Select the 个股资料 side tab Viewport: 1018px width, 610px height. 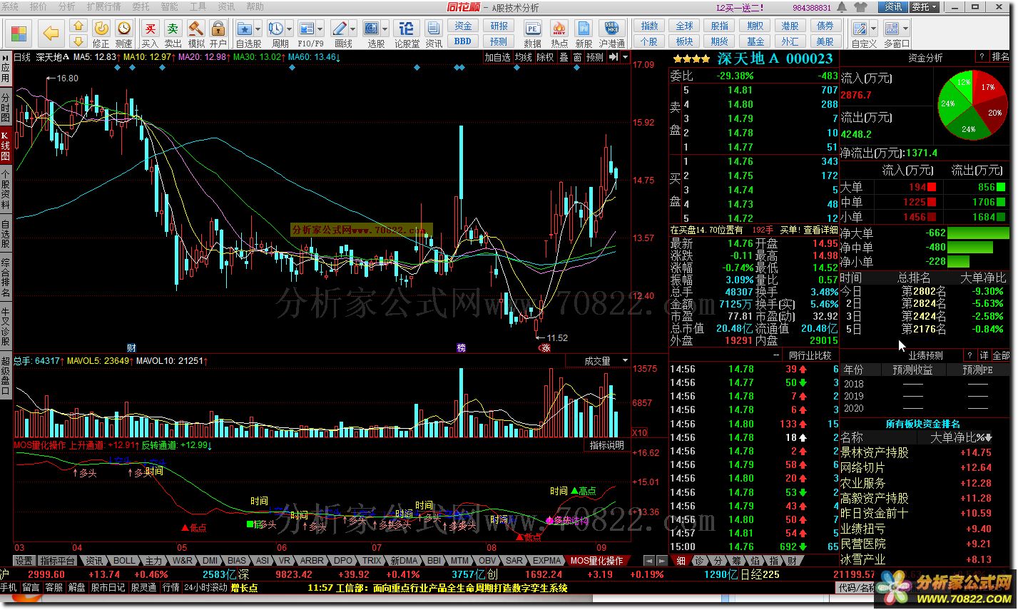click(x=6, y=189)
